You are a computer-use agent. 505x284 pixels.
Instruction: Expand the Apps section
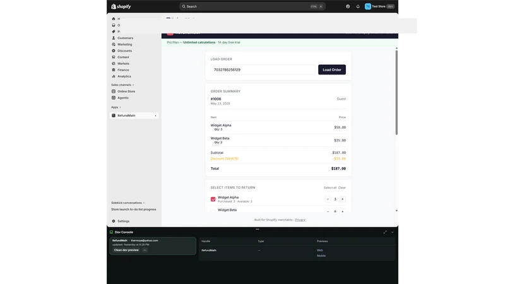[116, 107]
